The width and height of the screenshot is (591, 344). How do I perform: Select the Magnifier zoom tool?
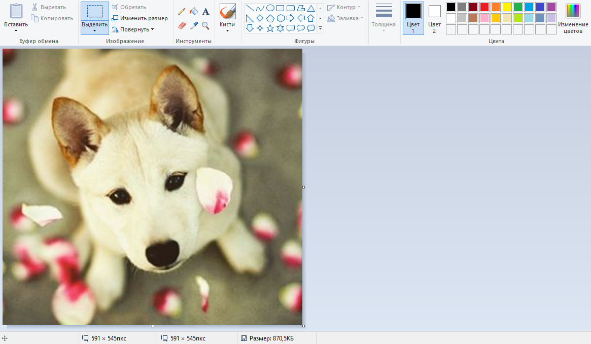point(205,25)
